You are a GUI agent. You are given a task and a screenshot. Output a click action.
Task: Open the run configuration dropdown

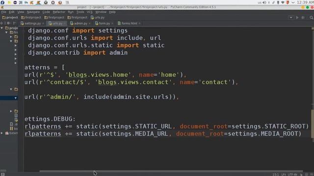pos(291,18)
